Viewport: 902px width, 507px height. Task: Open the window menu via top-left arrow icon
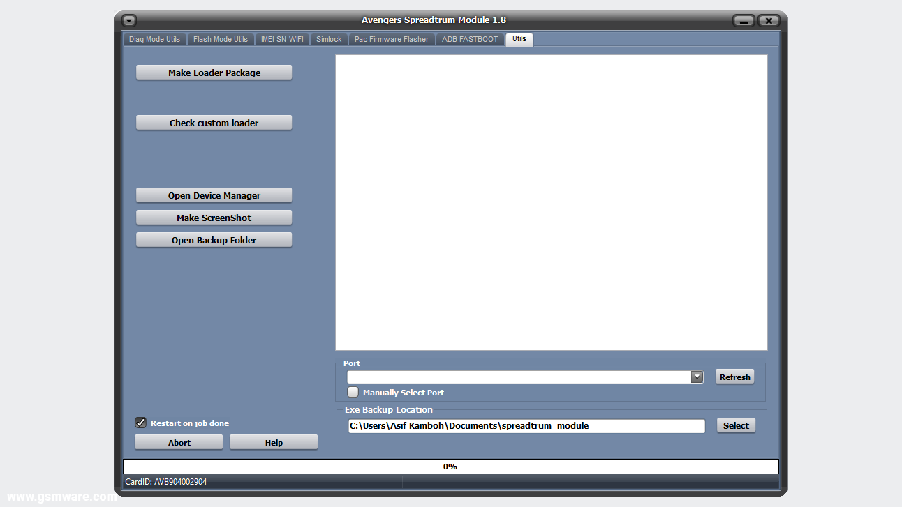[128, 20]
